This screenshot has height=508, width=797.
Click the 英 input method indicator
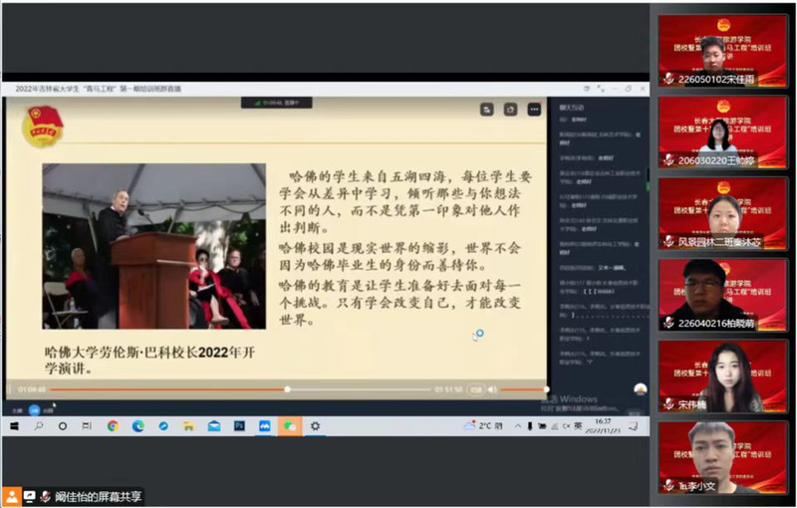point(578,425)
